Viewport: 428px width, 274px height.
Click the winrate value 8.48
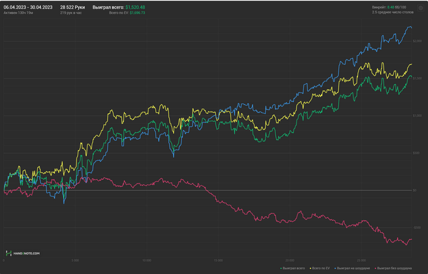(391, 7)
